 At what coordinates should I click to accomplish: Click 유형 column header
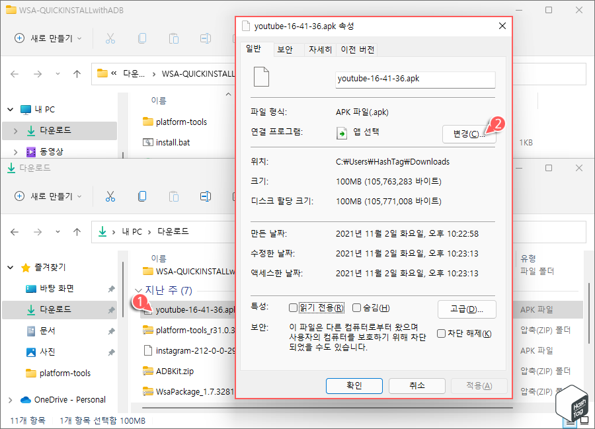click(x=528, y=258)
